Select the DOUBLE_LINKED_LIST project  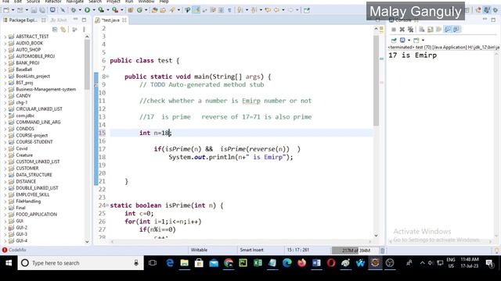(37, 188)
